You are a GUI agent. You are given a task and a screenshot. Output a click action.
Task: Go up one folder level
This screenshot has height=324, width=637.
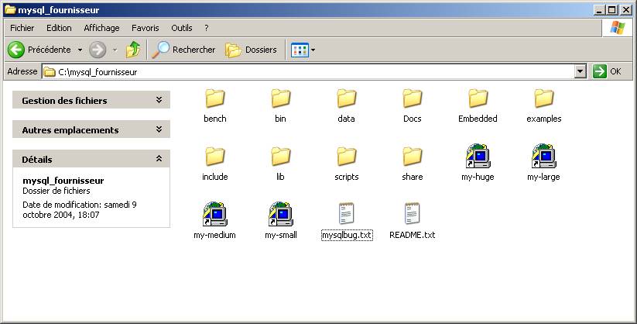[x=133, y=50]
